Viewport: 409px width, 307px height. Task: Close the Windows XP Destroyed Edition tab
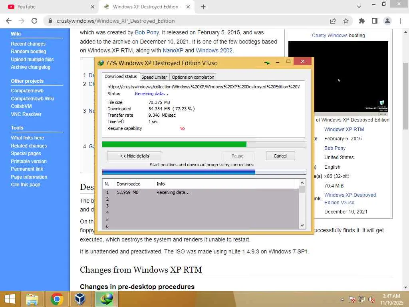[x=188, y=7]
